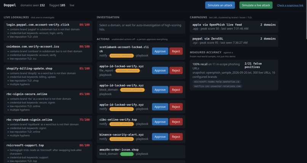Screen dimensions: 307x163
Task: Click the live status indicator in header
Action: (72, 5)
